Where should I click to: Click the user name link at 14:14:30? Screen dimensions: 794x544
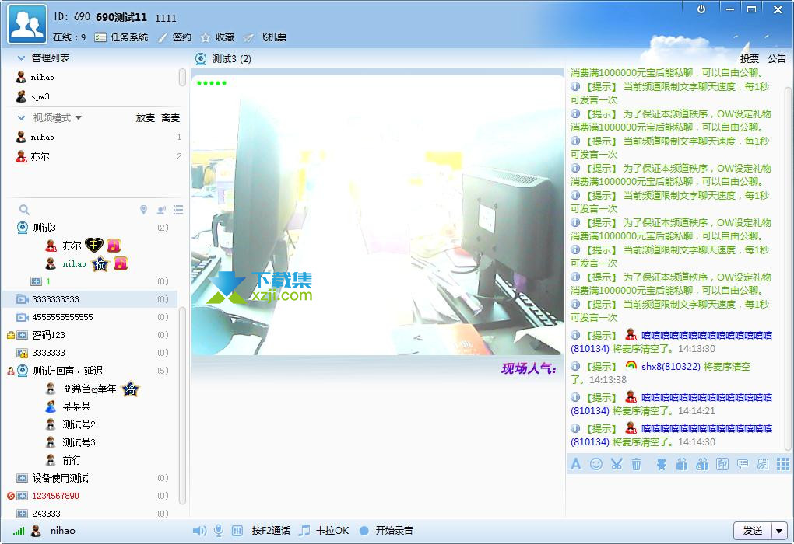pos(706,429)
